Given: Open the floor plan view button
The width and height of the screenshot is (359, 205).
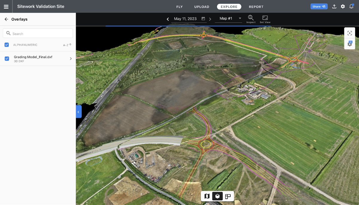Looking at the screenshot, I should [x=228, y=196].
